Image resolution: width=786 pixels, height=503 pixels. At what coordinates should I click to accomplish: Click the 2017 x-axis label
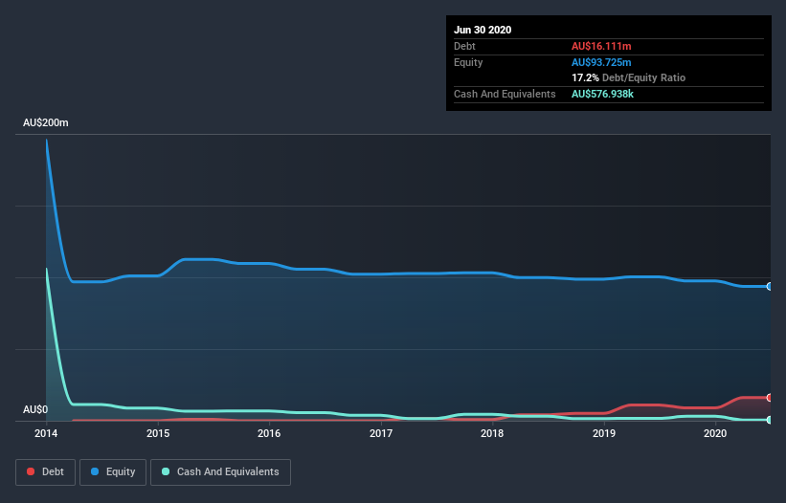[x=381, y=433]
